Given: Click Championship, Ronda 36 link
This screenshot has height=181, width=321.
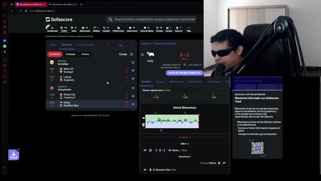Looking at the screenshot, I should click(165, 44).
